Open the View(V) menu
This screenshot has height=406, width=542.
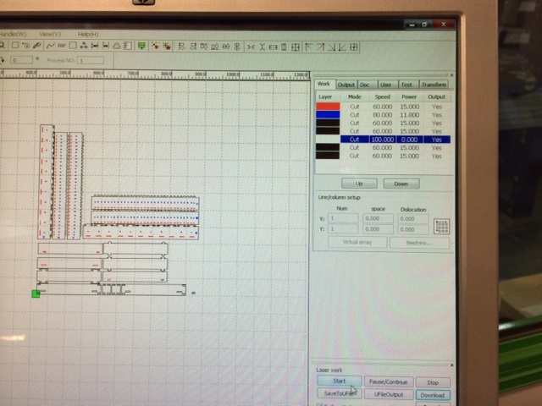[x=50, y=34]
